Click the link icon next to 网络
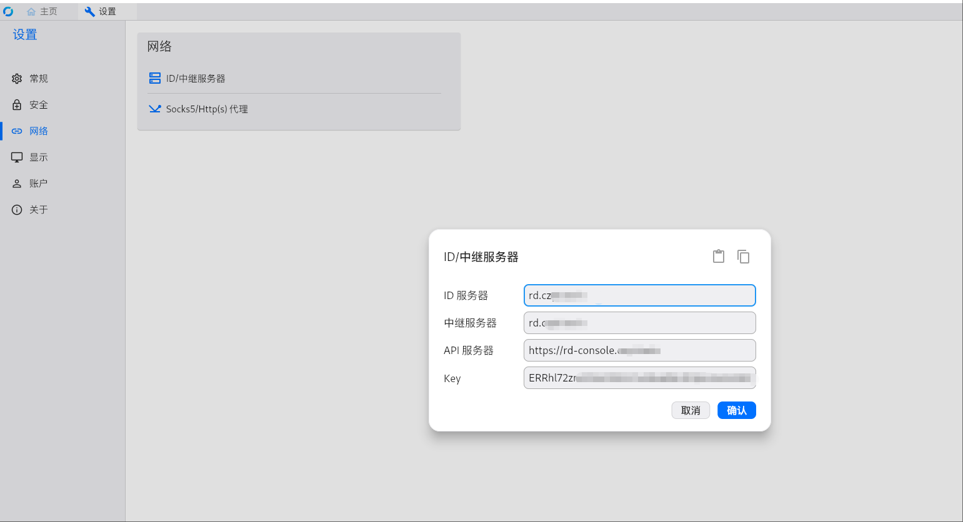 17,131
